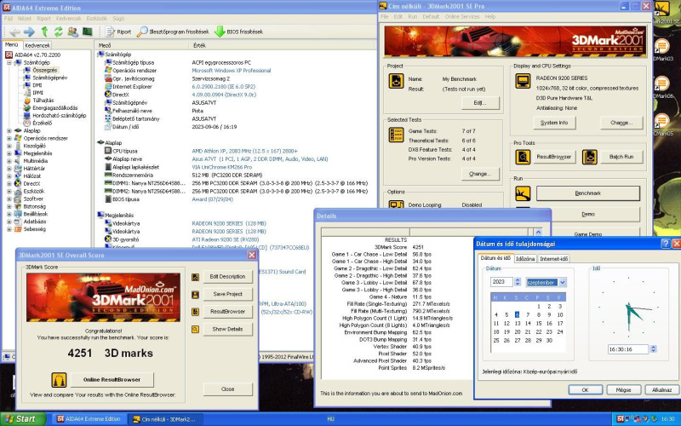Image resolution: width=681 pixels, height=426 pixels.
Task: Click the Save Project button
Action: [x=227, y=294]
